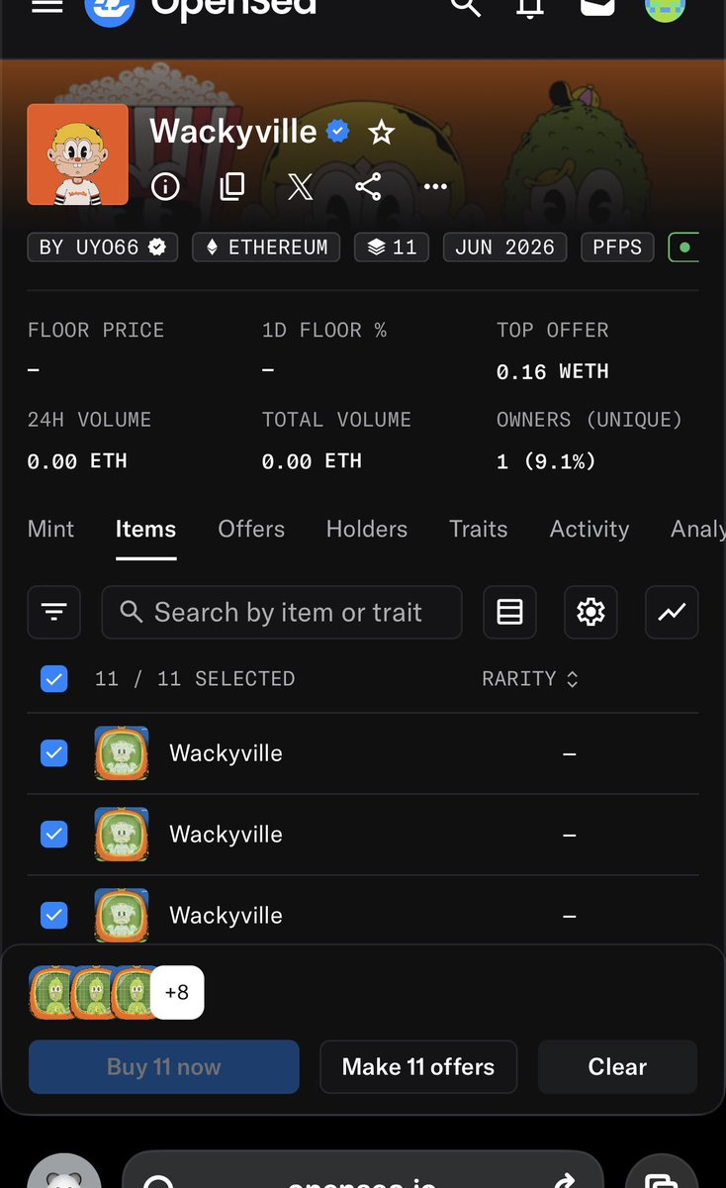This screenshot has width=726, height=1188.
Task: Open the collection info icon
Action: pyautogui.click(x=165, y=186)
